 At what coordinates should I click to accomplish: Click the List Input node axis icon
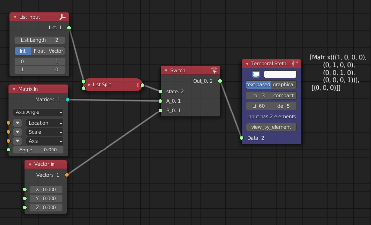point(63,17)
